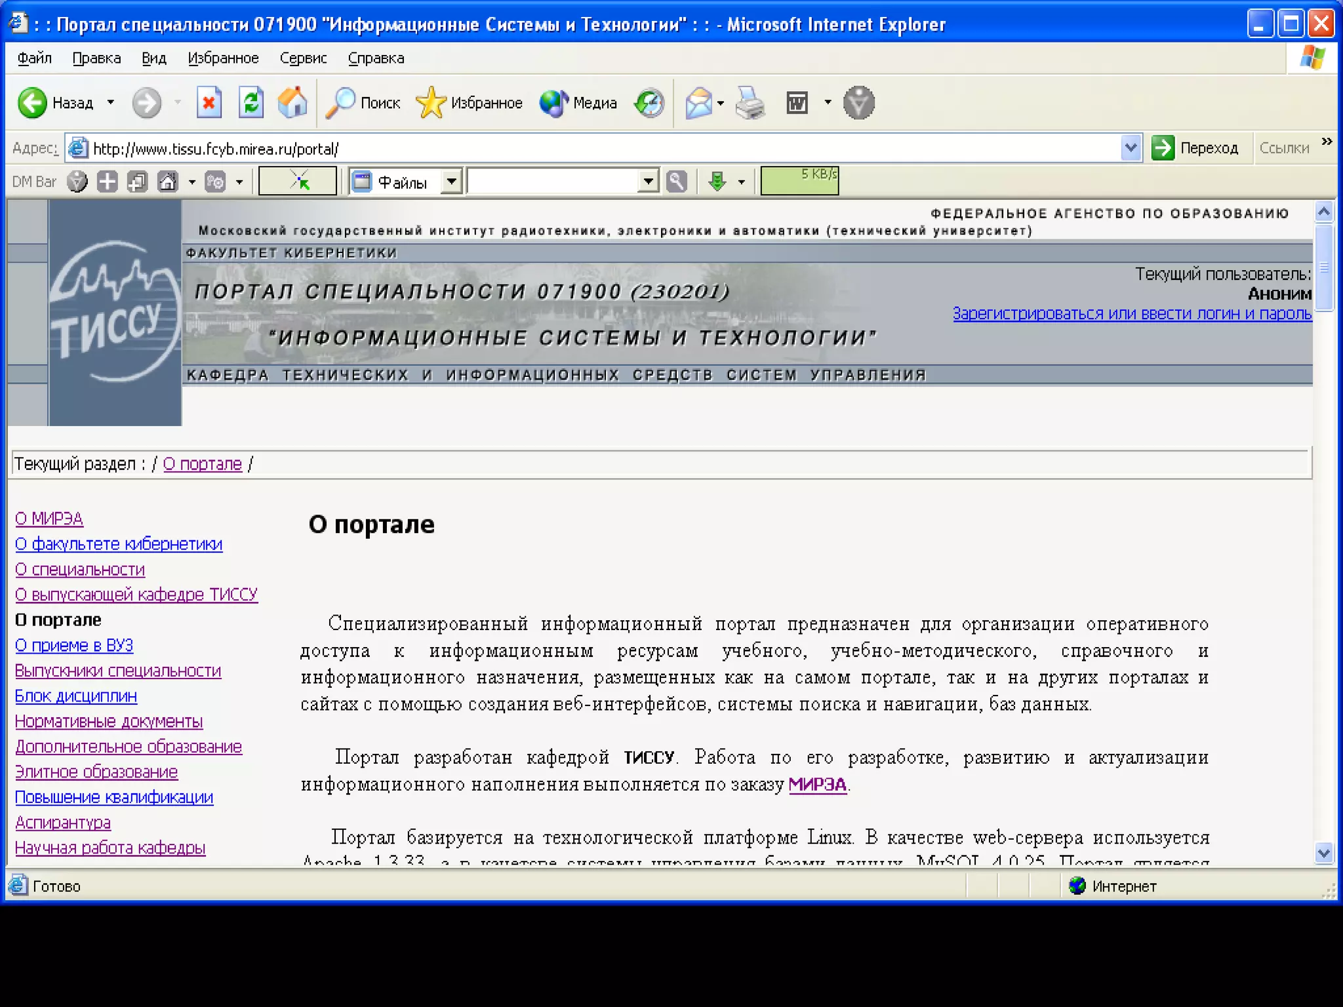Click the grey Forward arrow button
Viewport: 1343px width, 1007px height.
[x=146, y=103]
